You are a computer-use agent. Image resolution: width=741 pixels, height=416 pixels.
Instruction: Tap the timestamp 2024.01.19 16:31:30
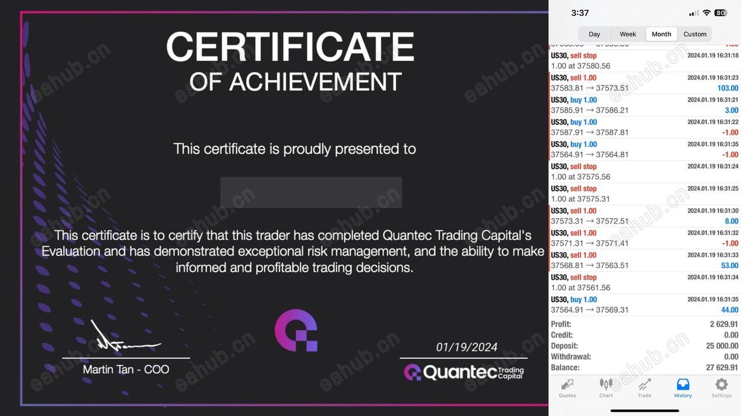pos(713,211)
